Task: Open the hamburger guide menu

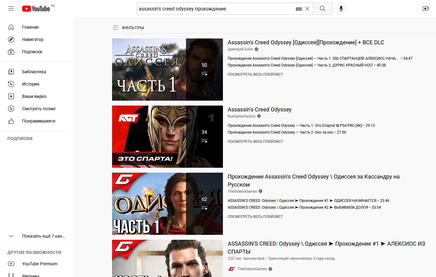Action: [11, 9]
